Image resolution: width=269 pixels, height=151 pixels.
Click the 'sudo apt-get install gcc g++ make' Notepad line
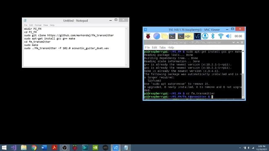50,39
